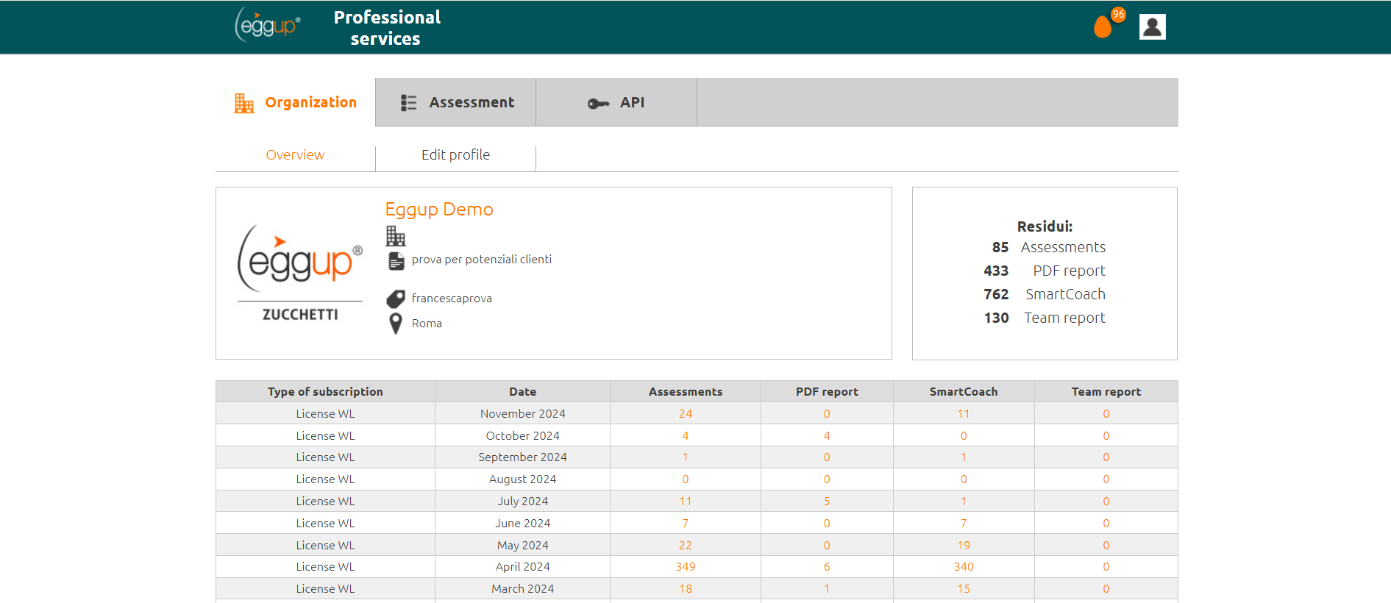1391x603 pixels.
Task: Click the August 2024 date cell
Action: coord(523,479)
